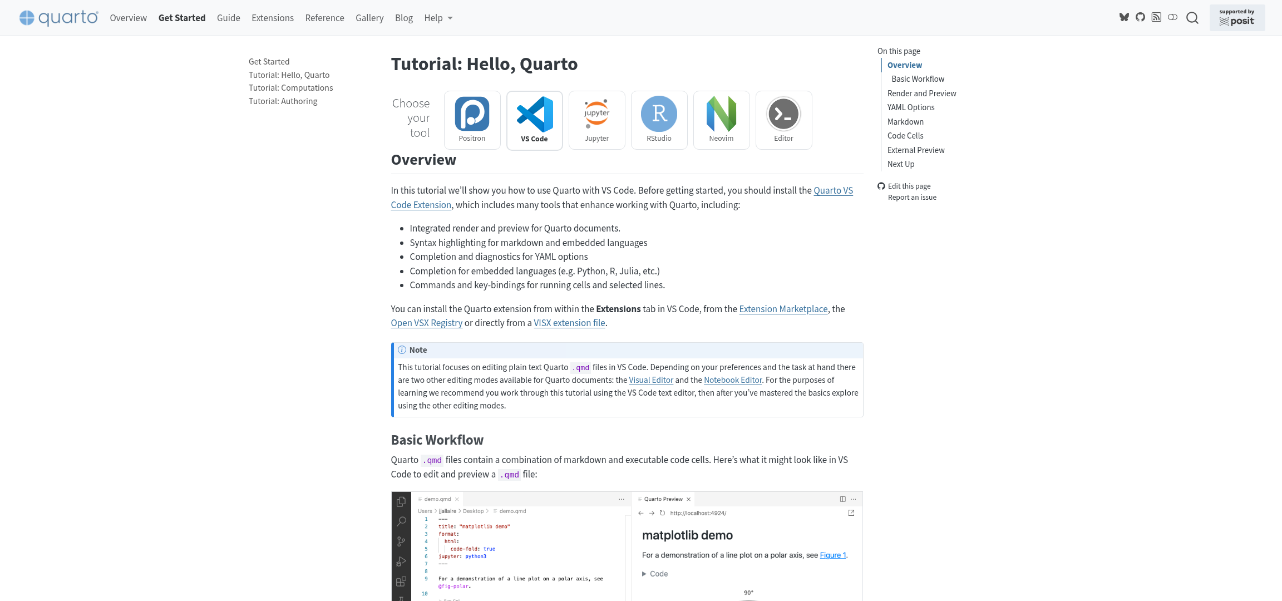This screenshot has width=1282, height=601.
Task: Switch to the Guide section
Action: coord(228,17)
